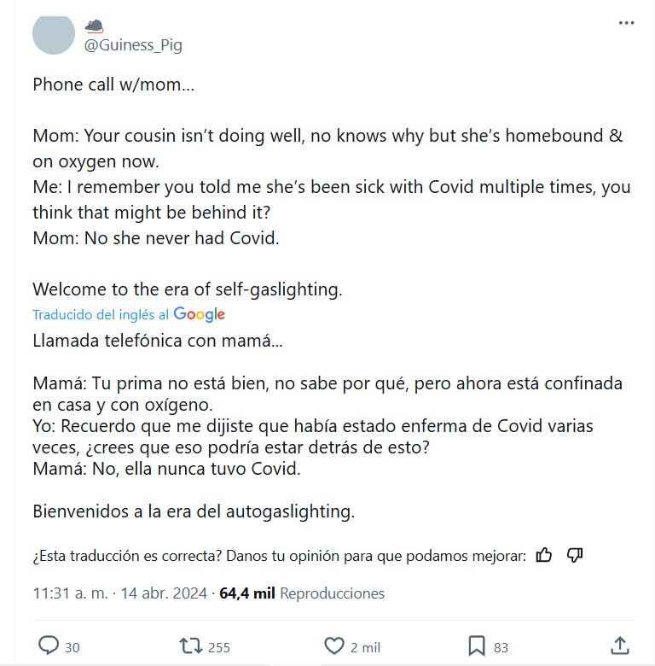This screenshot has width=655, height=666.
Task: Click thumbs up on translation feedback
Action: (x=544, y=556)
